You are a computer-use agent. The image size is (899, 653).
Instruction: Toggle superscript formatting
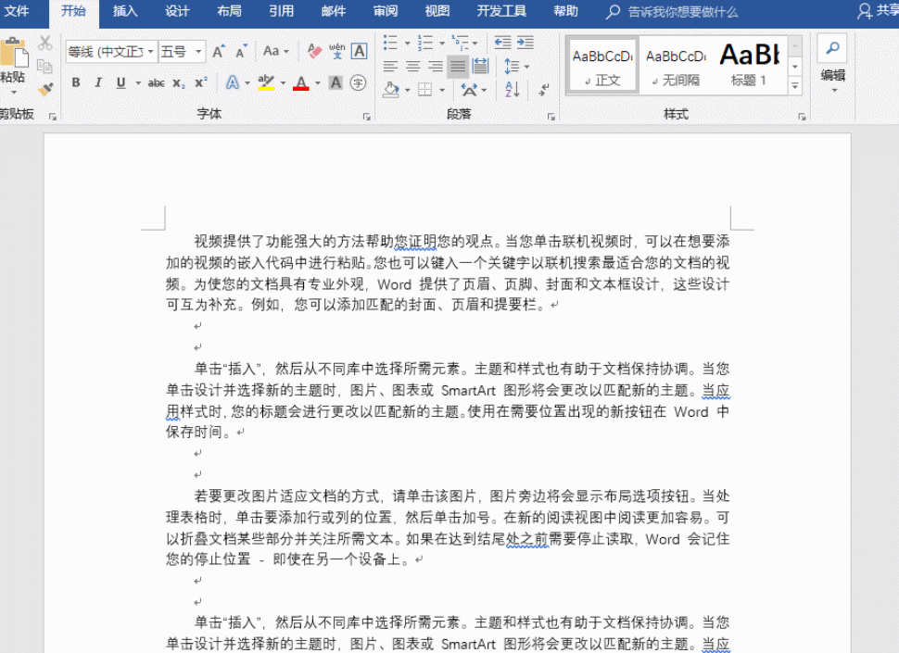click(x=201, y=83)
